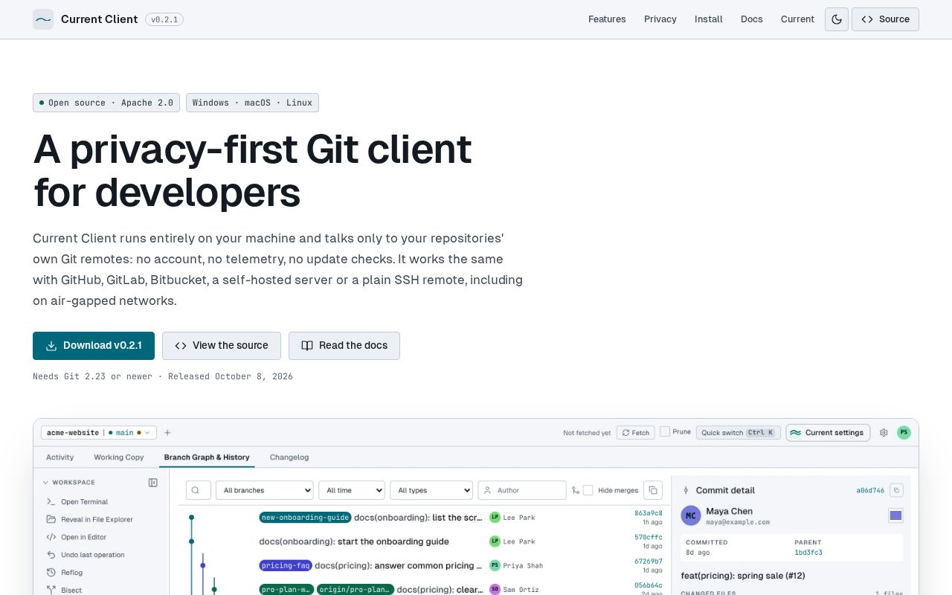Open the Changelog tab
The height and width of the screenshot is (595, 952).
point(289,457)
